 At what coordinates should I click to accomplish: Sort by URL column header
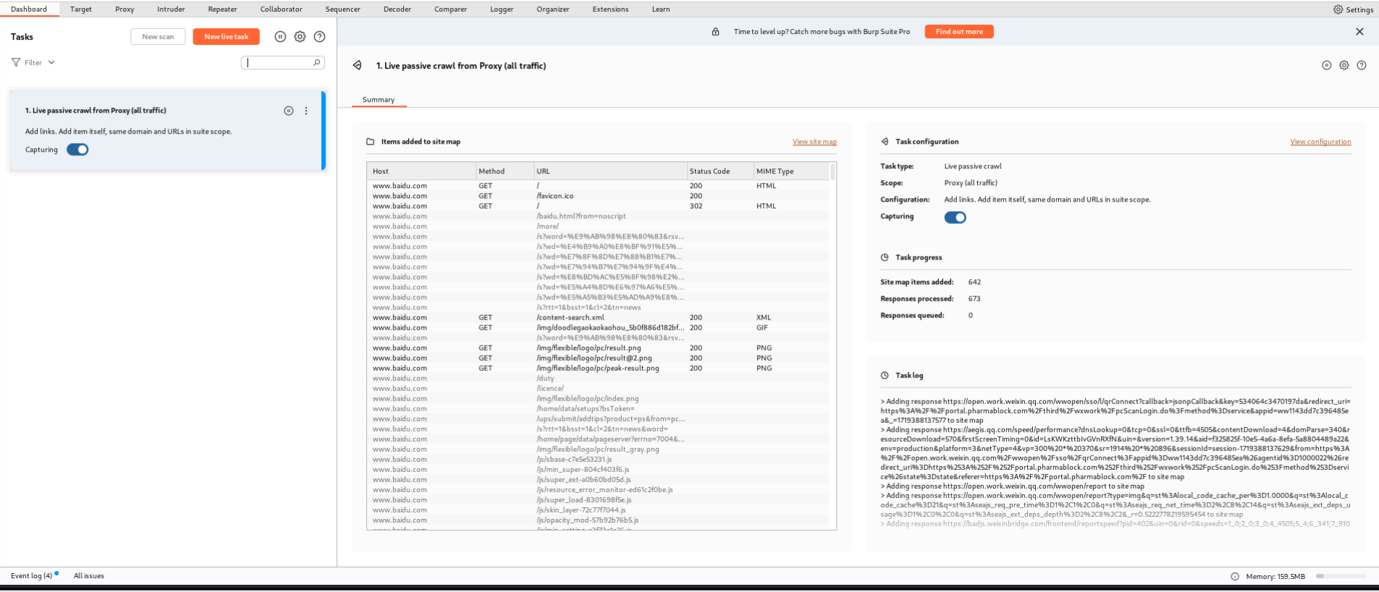pos(610,171)
